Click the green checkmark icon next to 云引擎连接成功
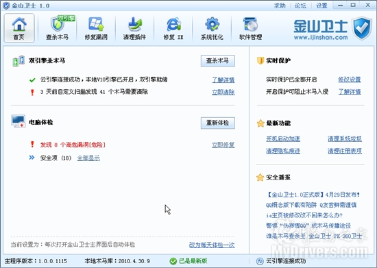This screenshot has height=268, width=377. [x=32, y=80]
